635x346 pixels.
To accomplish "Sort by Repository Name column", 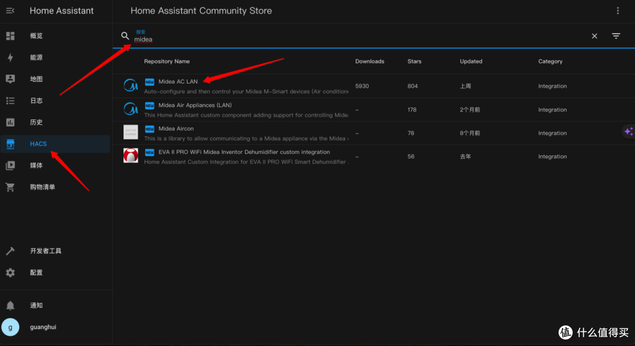I will pyautogui.click(x=167, y=61).
